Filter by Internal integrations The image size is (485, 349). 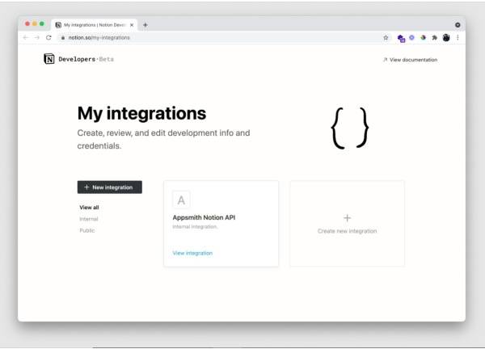click(89, 219)
